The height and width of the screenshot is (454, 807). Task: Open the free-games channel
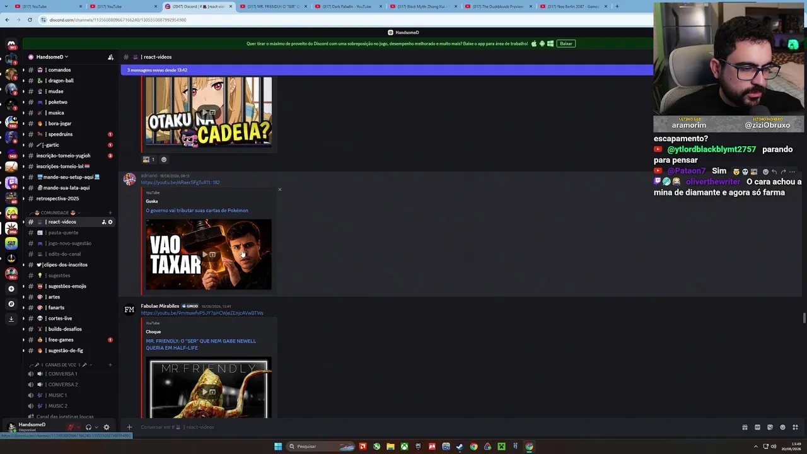click(69, 340)
